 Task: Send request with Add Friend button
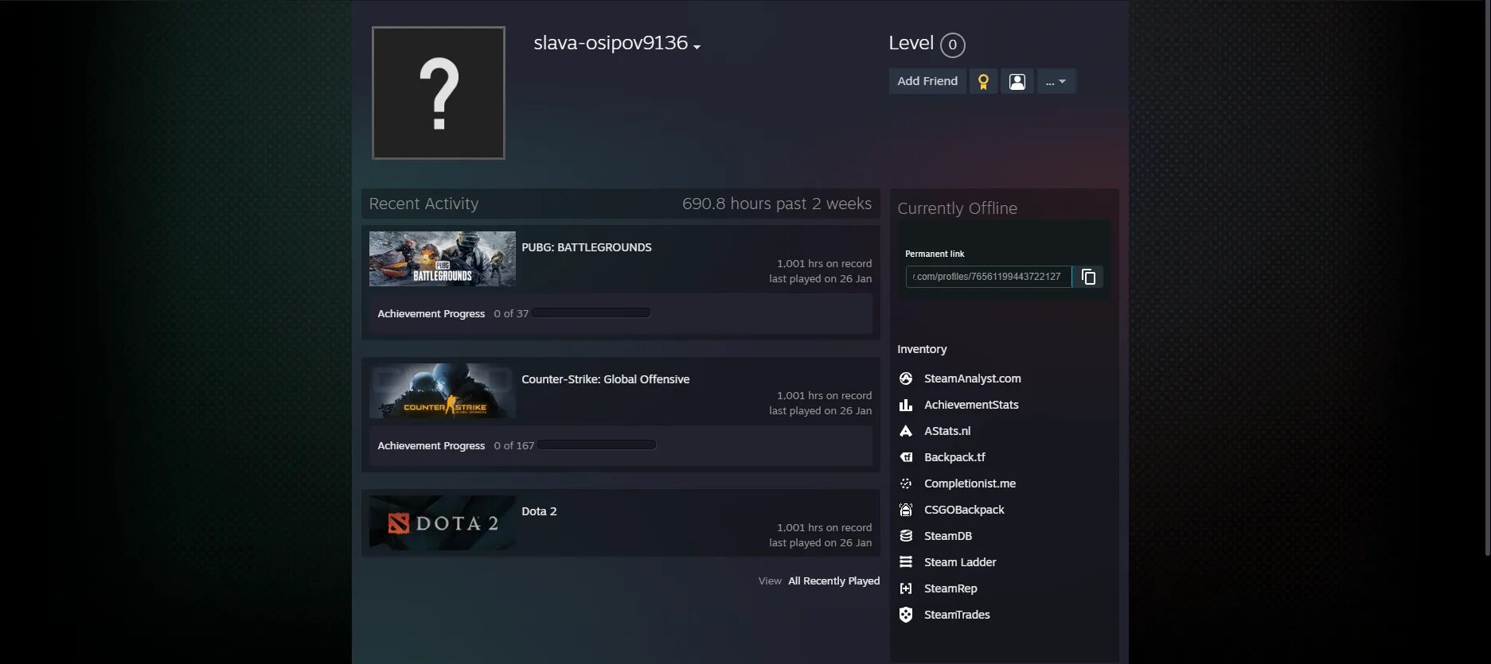coord(927,81)
